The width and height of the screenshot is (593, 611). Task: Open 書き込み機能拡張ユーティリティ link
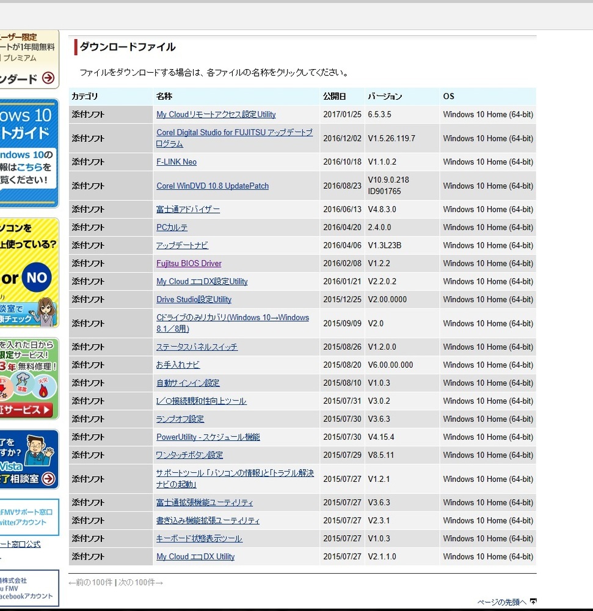[208, 520]
